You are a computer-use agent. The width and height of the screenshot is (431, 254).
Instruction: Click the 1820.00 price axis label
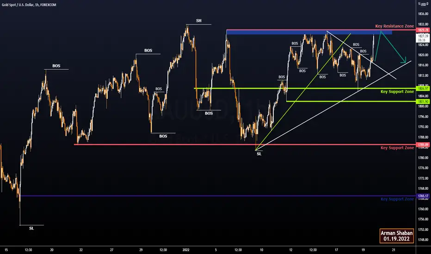tap(423, 55)
